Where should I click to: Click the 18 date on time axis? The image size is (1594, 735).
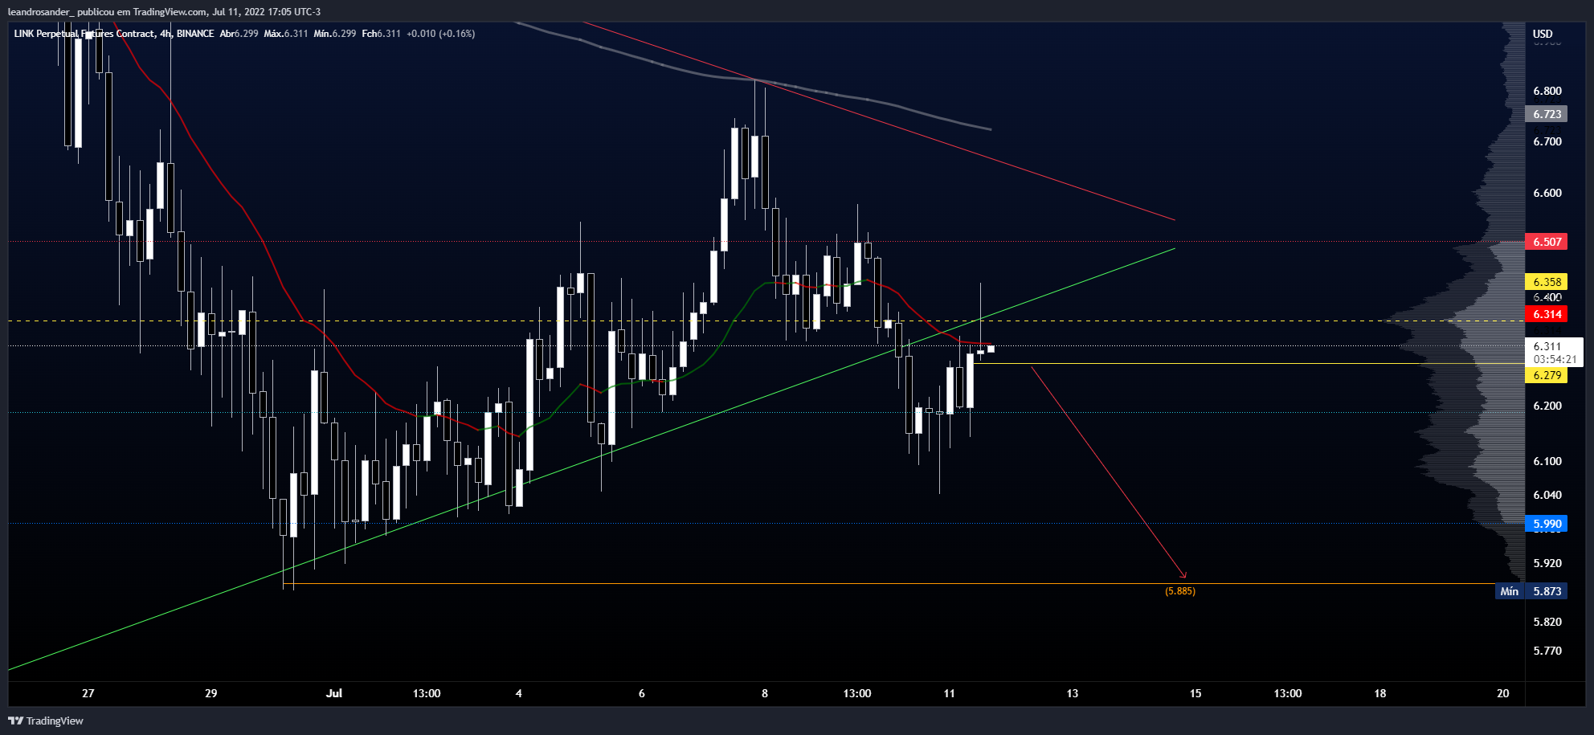click(1380, 693)
